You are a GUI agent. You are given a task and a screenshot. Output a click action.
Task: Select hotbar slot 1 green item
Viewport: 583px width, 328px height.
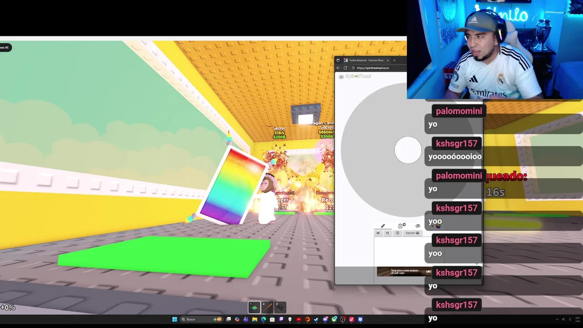(255, 307)
